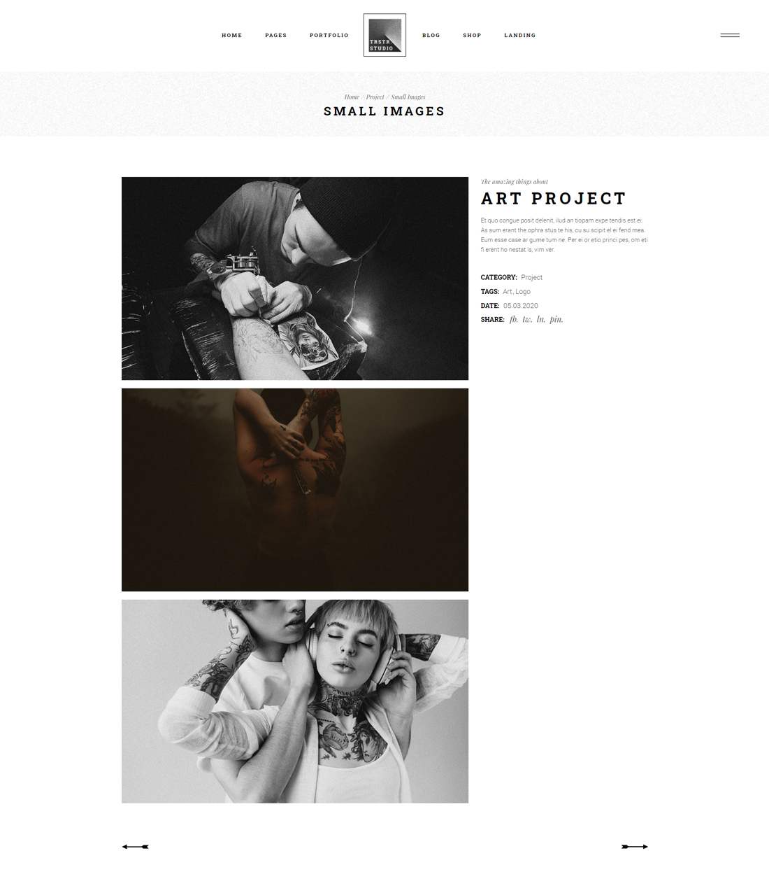
Task: Click the Home breadcrumb link
Action: click(352, 97)
